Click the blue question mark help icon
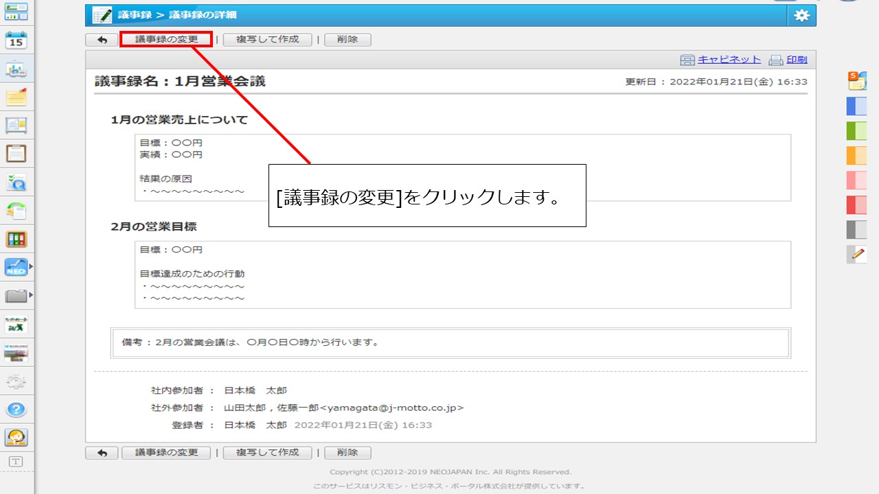The image size is (879, 494). [x=16, y=410]
